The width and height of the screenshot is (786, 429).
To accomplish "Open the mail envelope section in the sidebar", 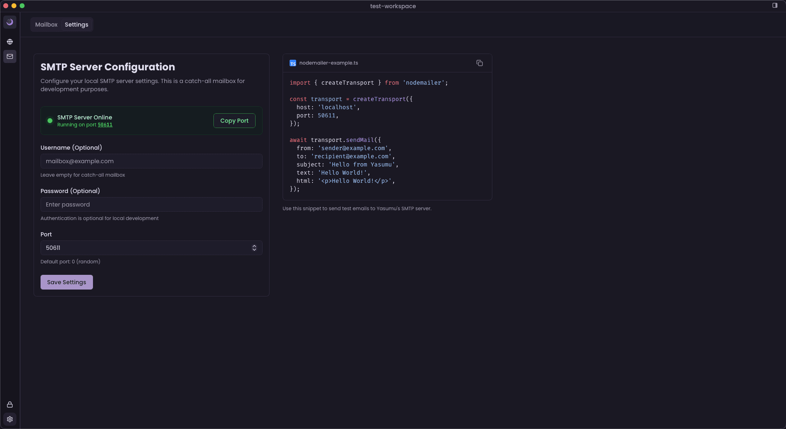I will 10,56.
